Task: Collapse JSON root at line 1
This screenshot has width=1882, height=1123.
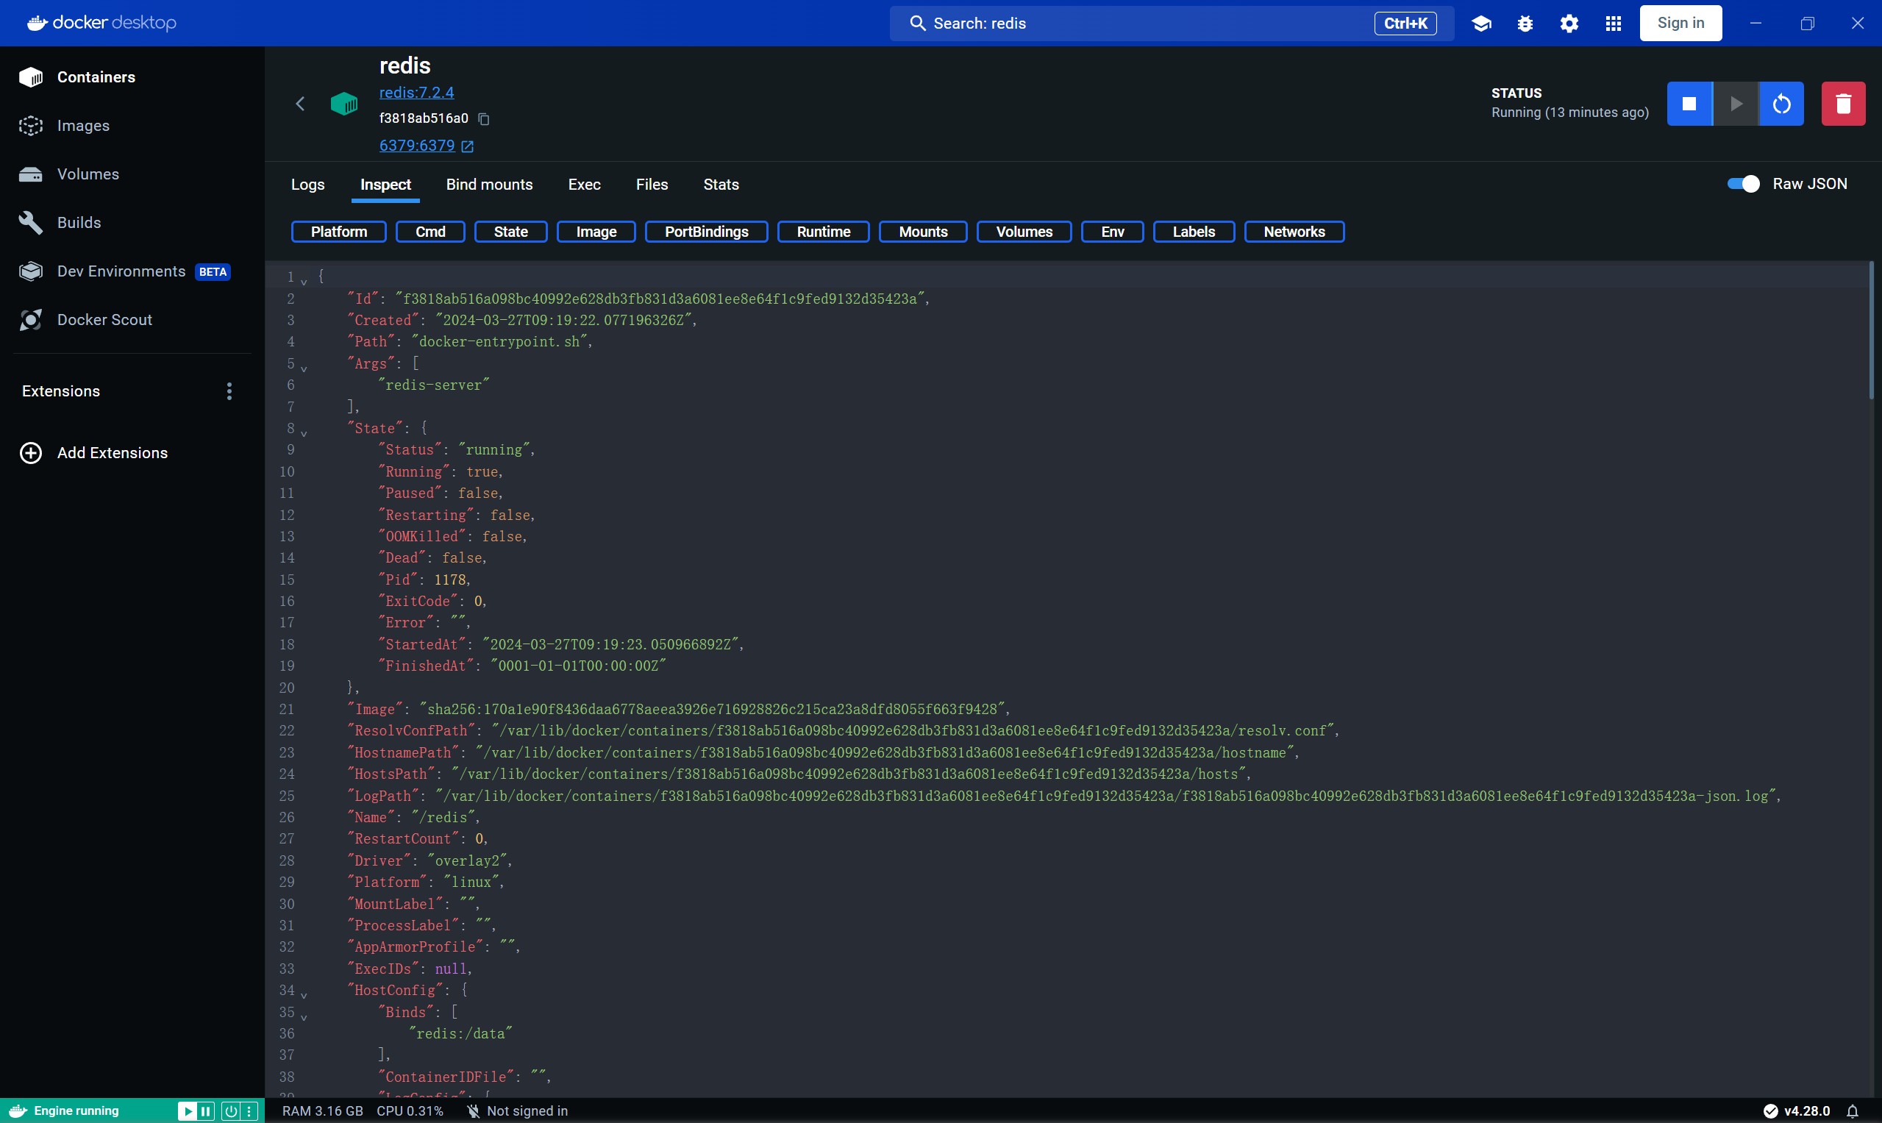Action: click(304, 281)
